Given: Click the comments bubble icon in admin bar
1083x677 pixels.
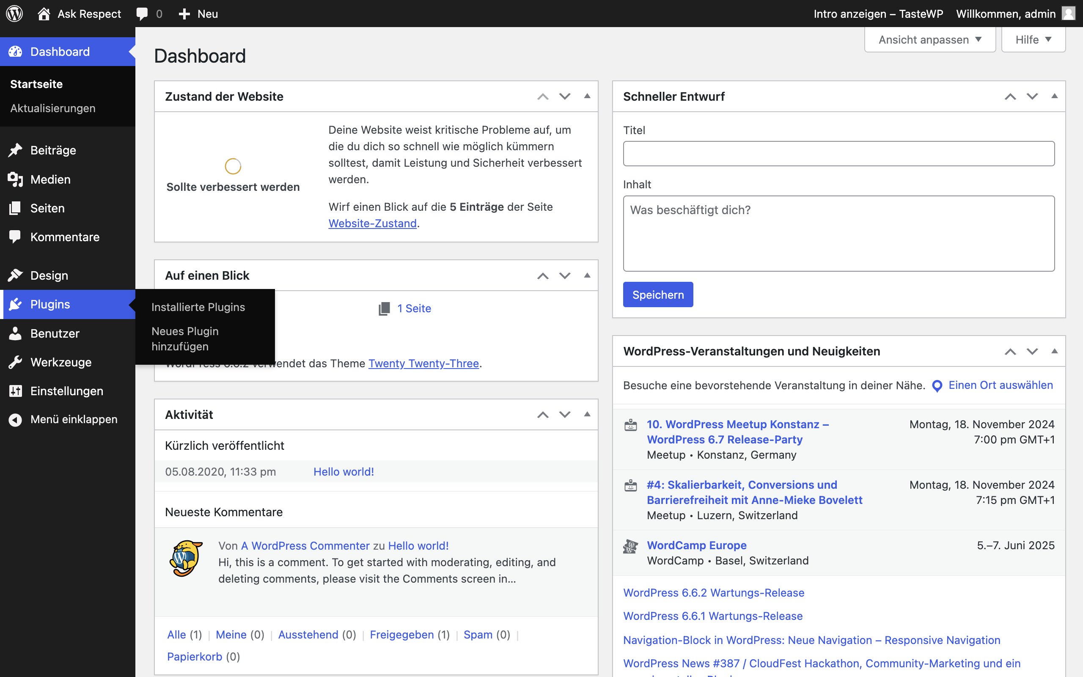Looking at the screenshot, I should [142, 14].
